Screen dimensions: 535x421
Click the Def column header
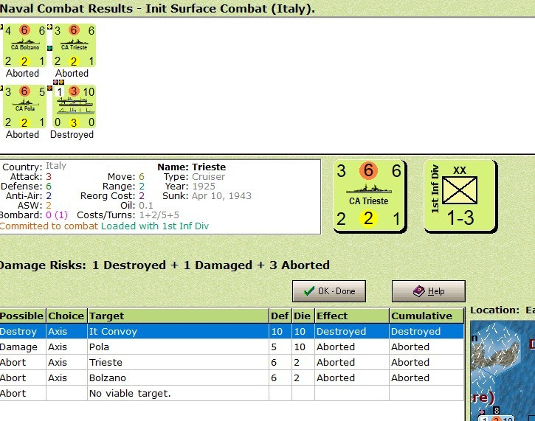[x=280, y=316]
